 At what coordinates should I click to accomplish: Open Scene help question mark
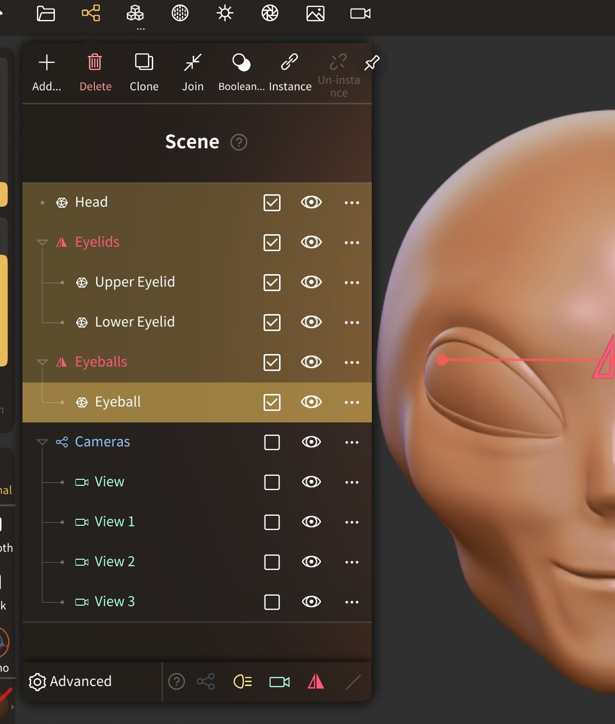(x=239, y=142)
